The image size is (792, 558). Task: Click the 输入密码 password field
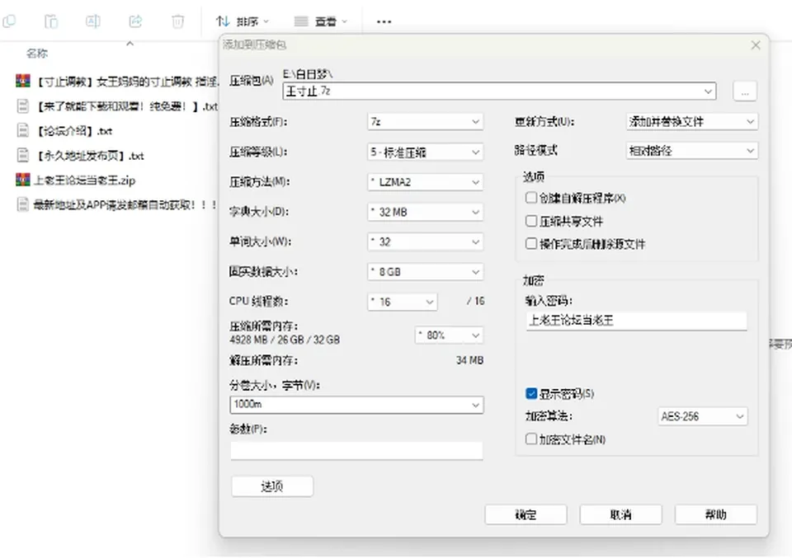click(636, 321)
